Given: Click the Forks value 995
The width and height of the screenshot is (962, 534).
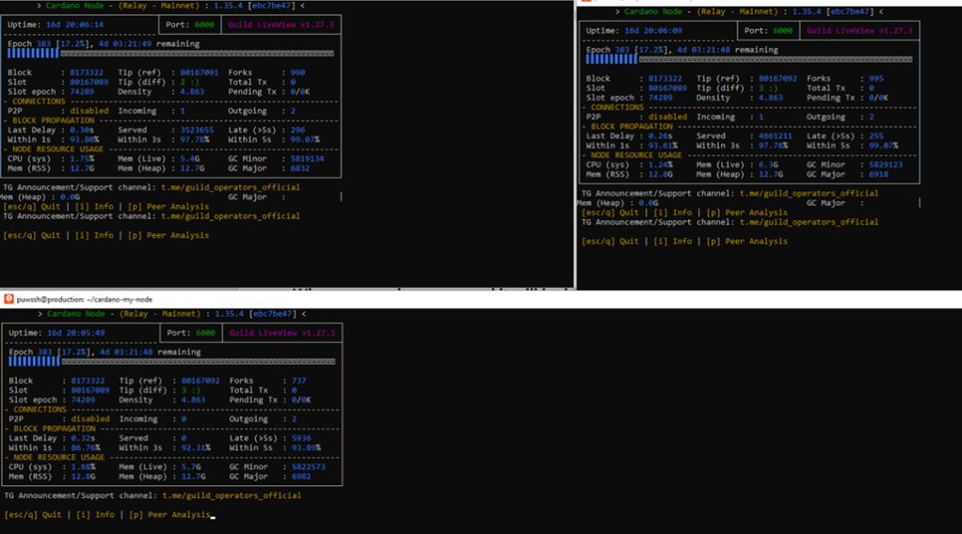Looking at the screenshot, I should click(x=875, y=79).
